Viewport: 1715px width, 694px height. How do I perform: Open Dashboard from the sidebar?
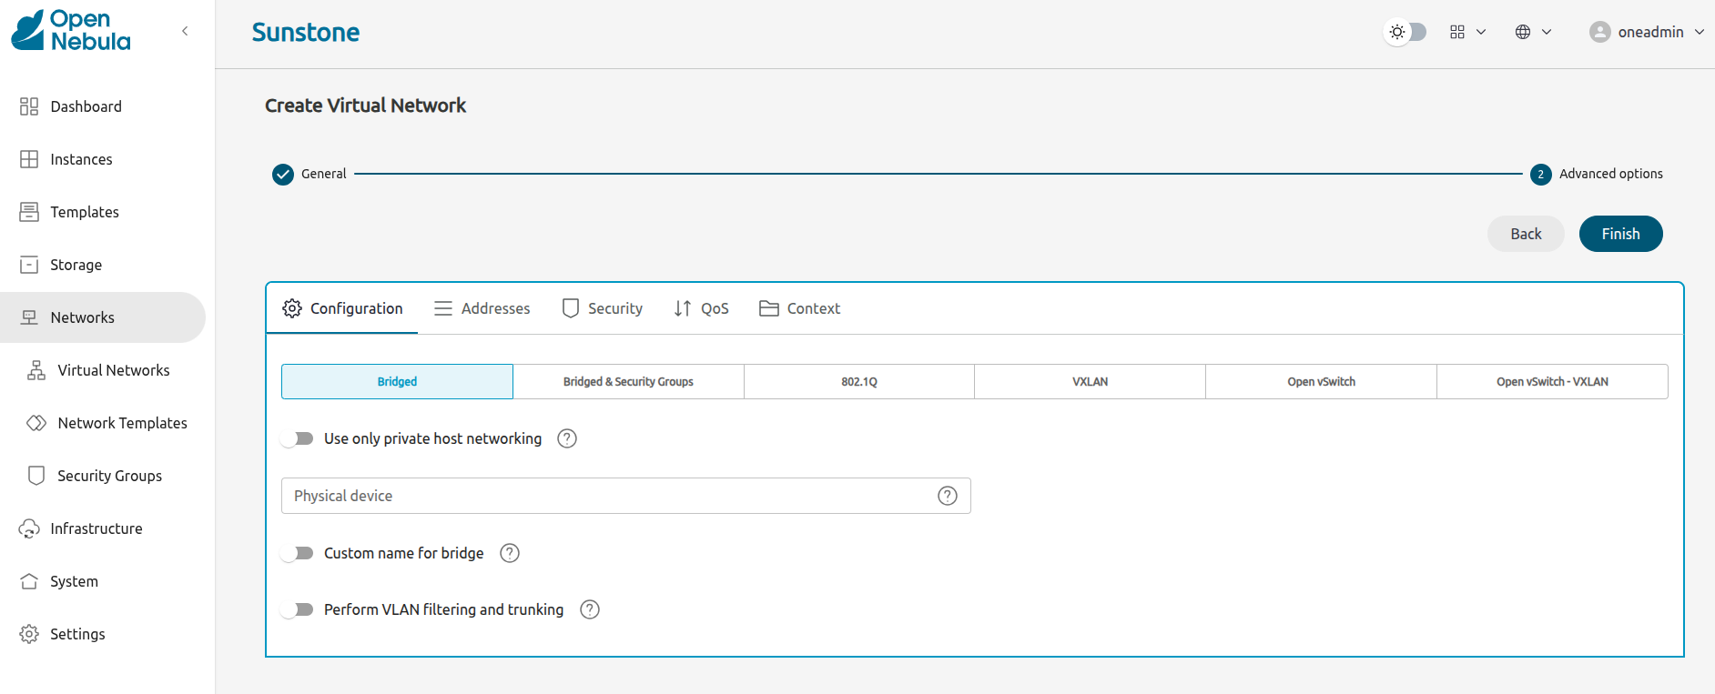point(86,106)
